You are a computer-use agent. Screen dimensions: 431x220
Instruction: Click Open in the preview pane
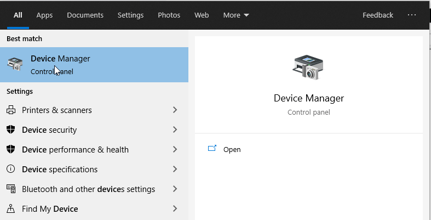tap(232, 150)
